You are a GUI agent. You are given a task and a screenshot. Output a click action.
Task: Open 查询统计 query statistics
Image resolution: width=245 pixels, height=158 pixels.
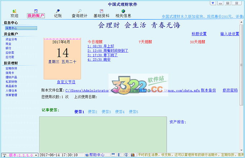[x=80, y=14]
